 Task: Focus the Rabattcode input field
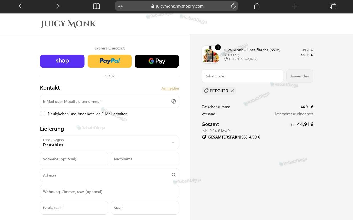tap(242, 76)
